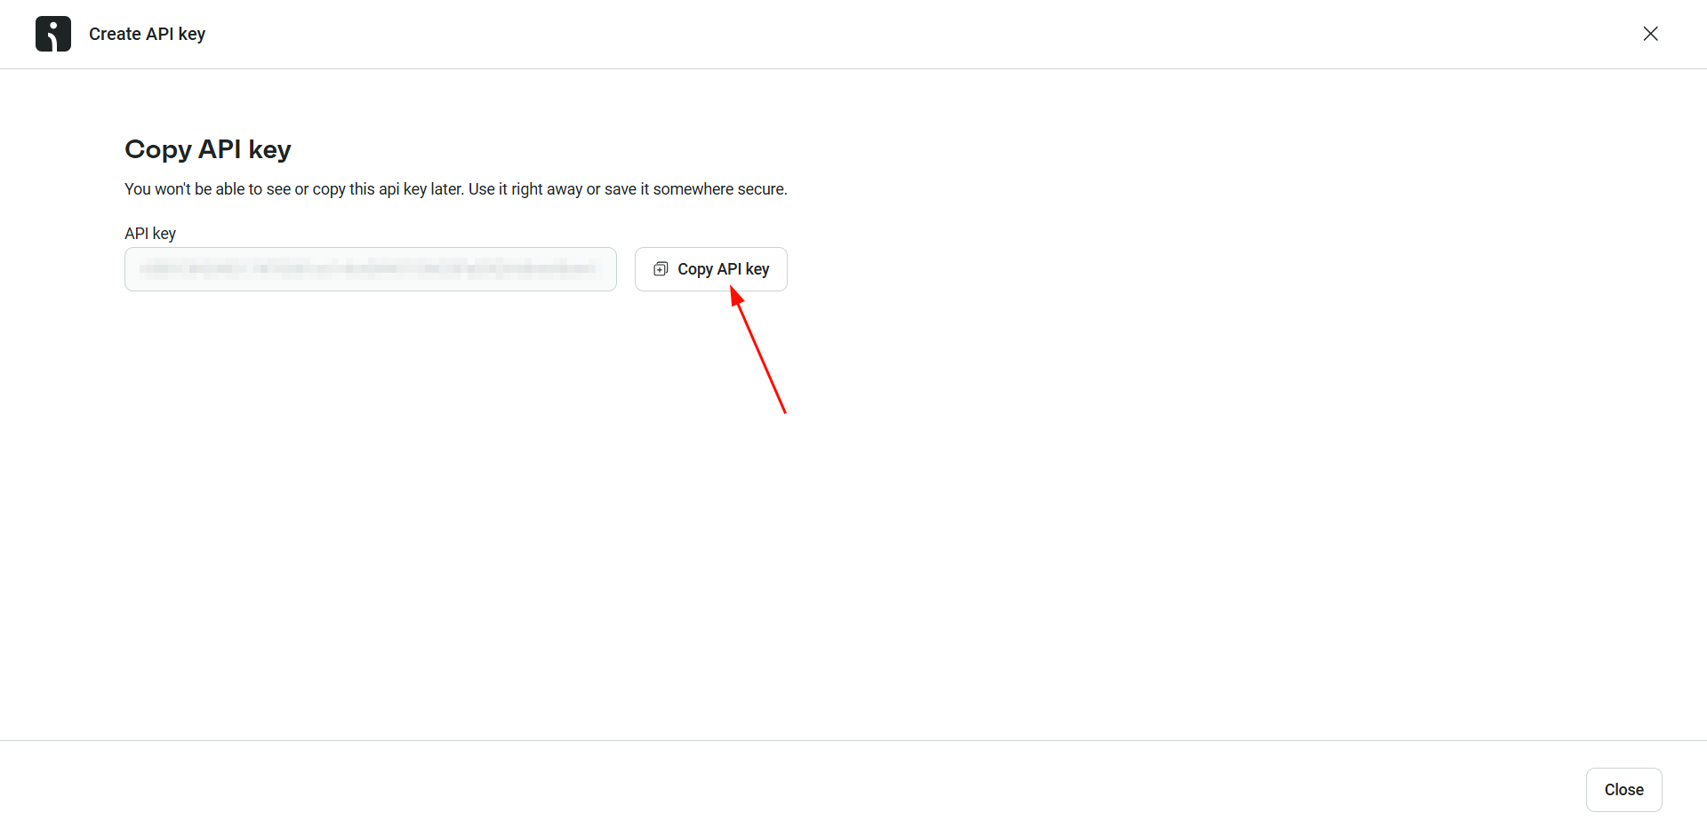This screenshot has height=837, width=1707.
Task: Dismiss dialog with the X icon
Action: tap(1651, 34)
